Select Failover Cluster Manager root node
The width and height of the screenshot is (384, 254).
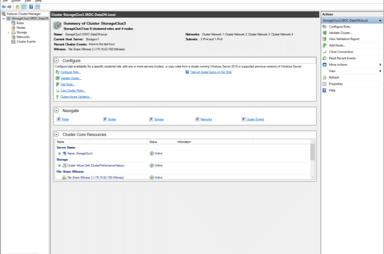[x=24, y=14]
